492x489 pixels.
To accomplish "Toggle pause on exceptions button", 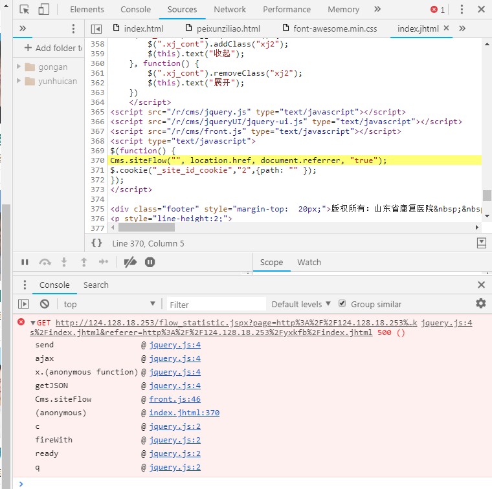I will coord(150,262).
